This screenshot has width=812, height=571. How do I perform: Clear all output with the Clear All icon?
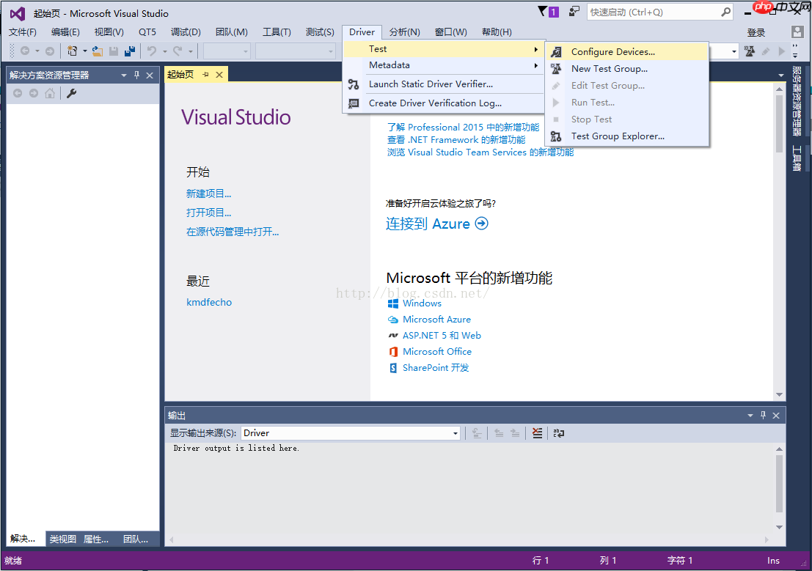click(537, 433)
